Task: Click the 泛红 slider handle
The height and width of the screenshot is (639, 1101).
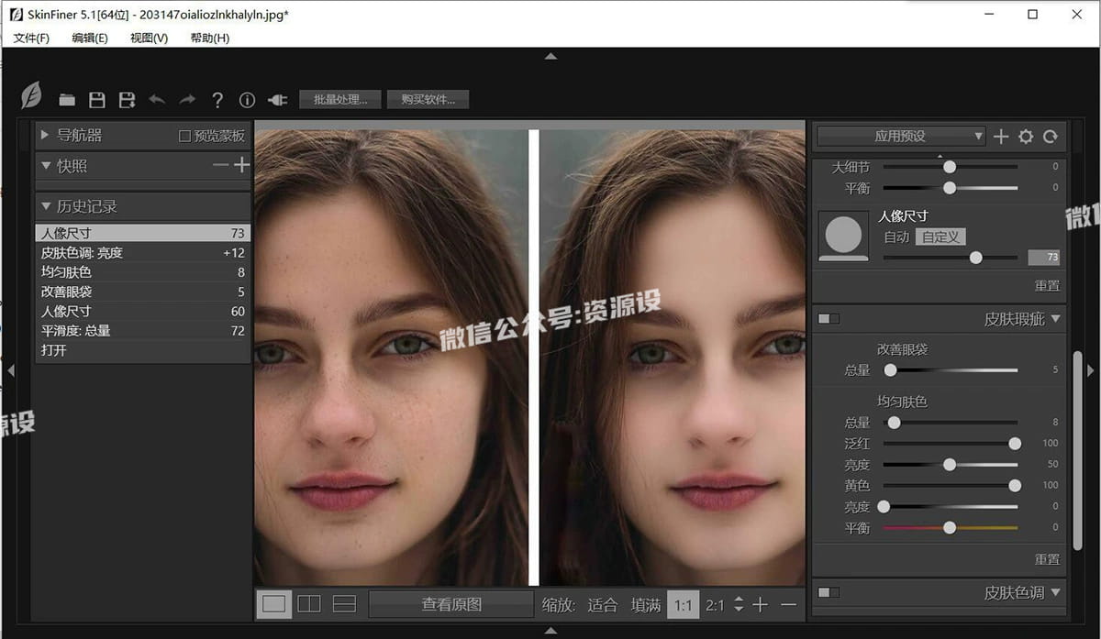Action: pyautogui.click(x=1015, y=444)
